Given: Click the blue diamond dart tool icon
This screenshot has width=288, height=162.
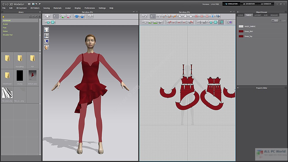Looking at the screenshot, I should point(213,16).
